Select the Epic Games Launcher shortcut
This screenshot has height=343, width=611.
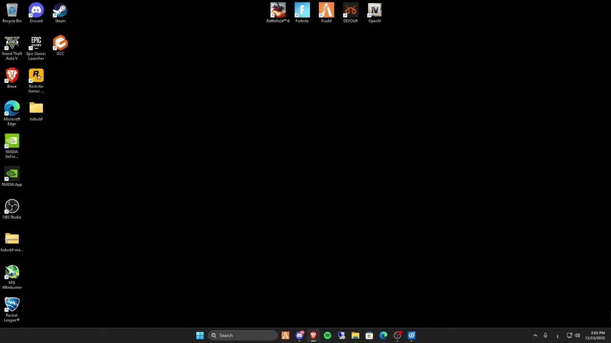point(36,48)
